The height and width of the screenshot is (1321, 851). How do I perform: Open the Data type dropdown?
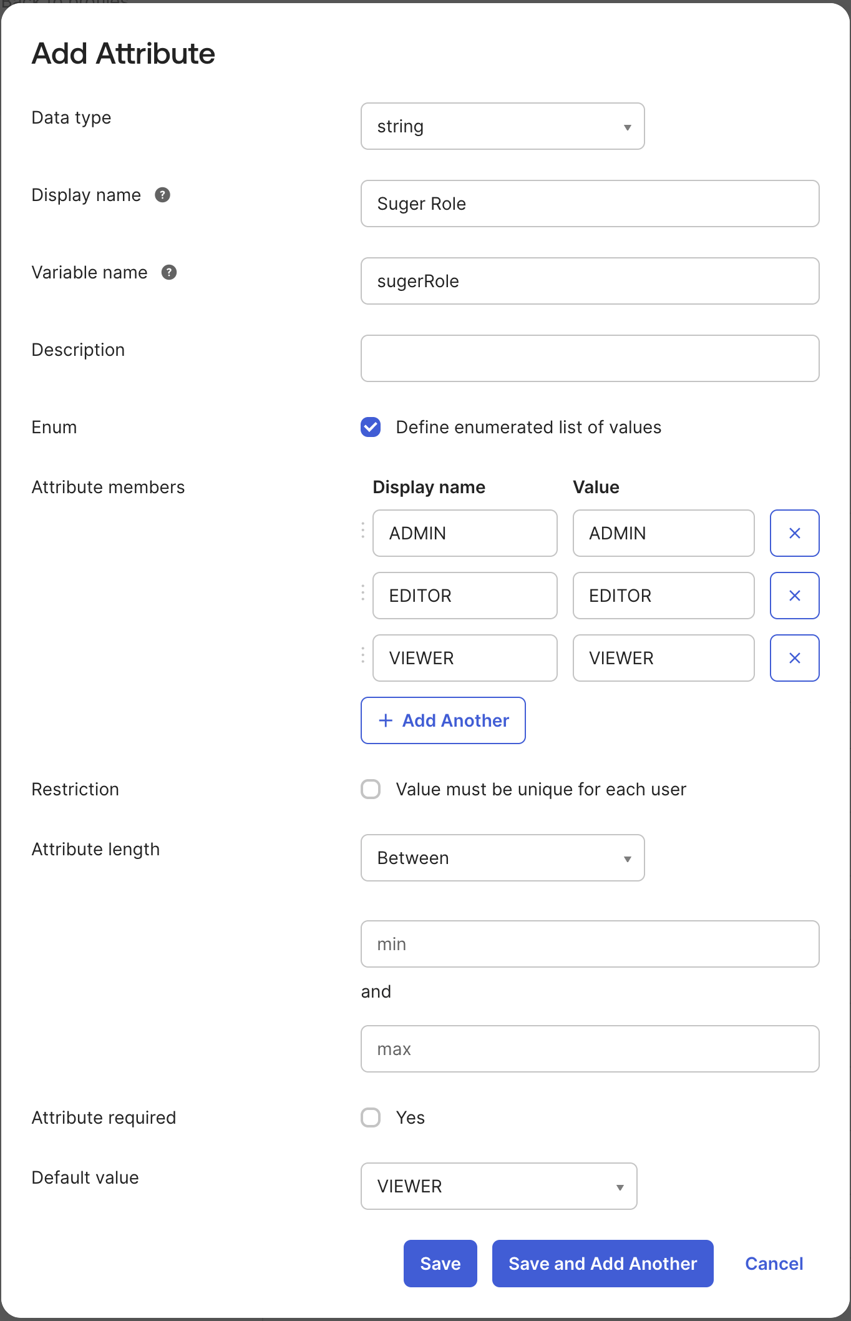pos(502,127)
